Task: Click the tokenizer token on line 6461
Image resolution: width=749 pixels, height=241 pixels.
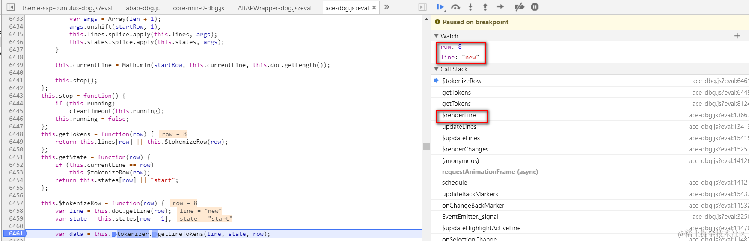Action: pyautogui.click(x=133, y=234)
